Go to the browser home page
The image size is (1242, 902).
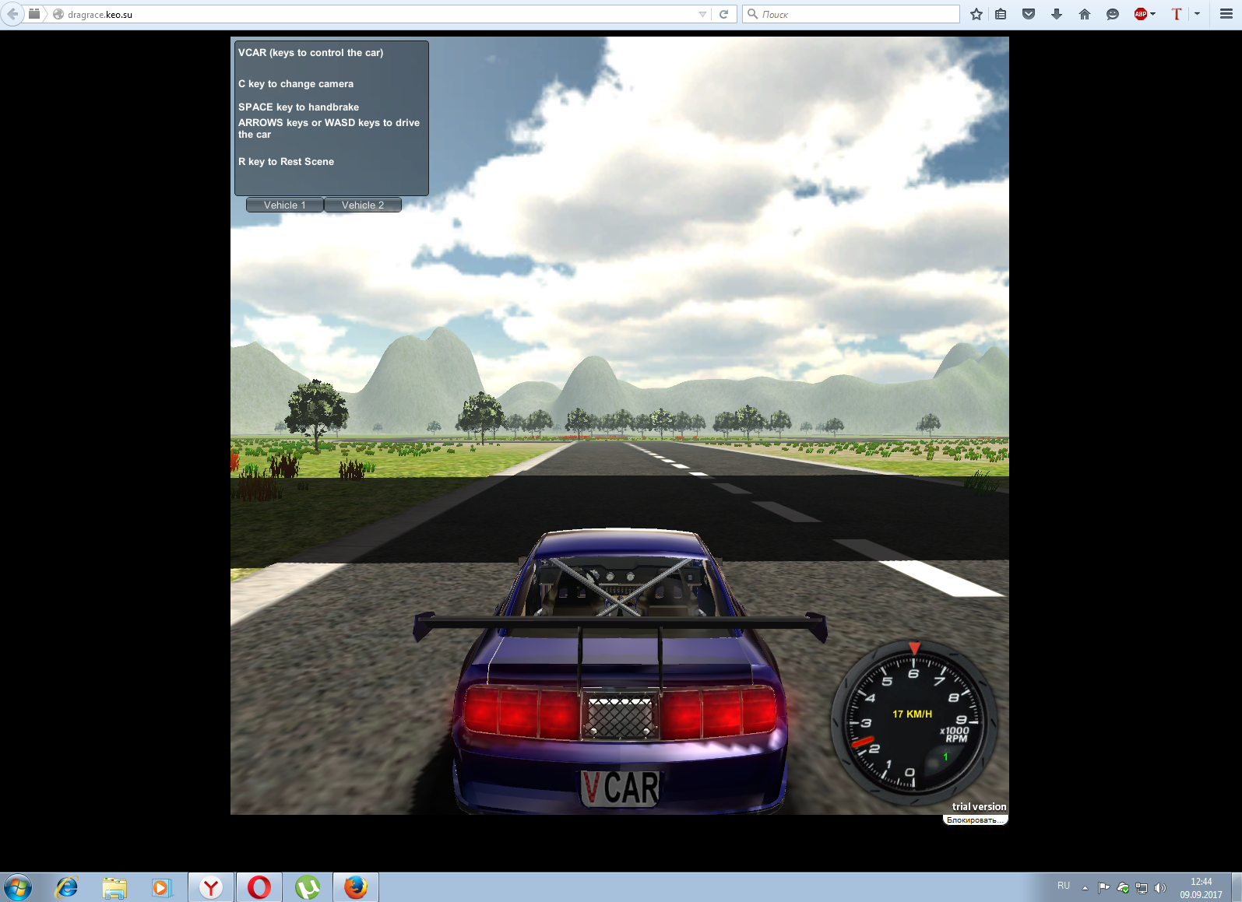pos(1085,14)
